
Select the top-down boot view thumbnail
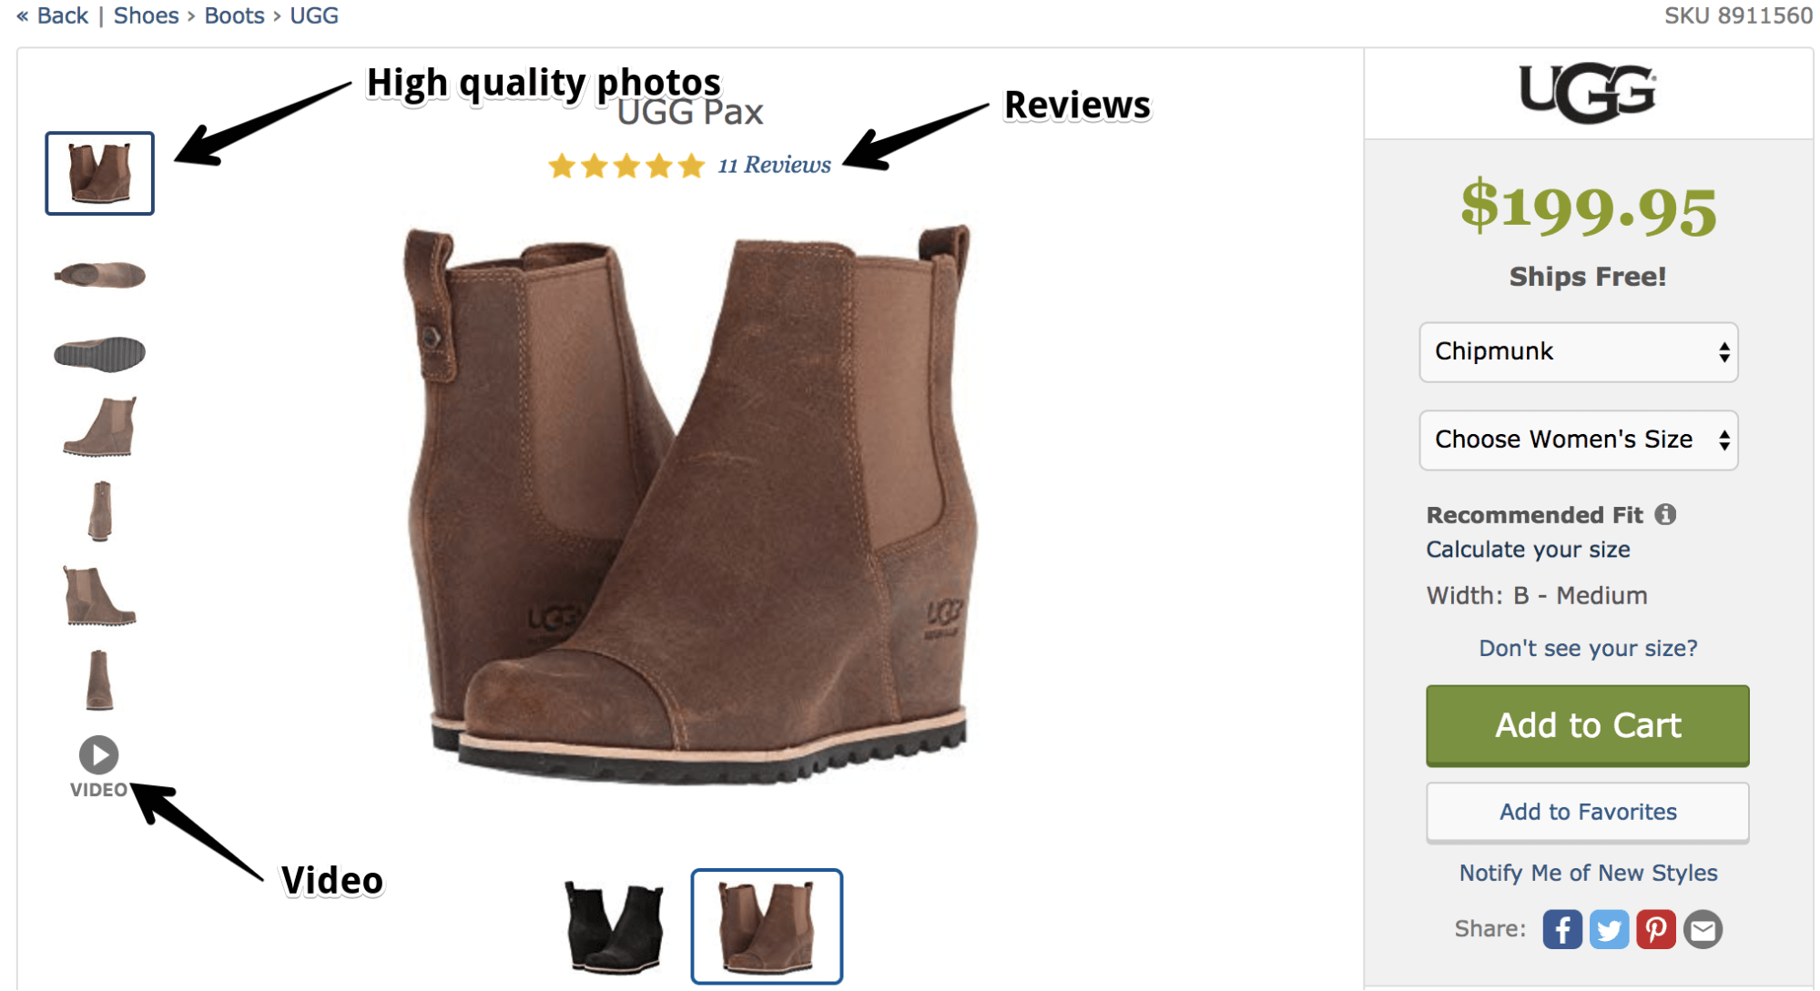click(x=98, y=274)
